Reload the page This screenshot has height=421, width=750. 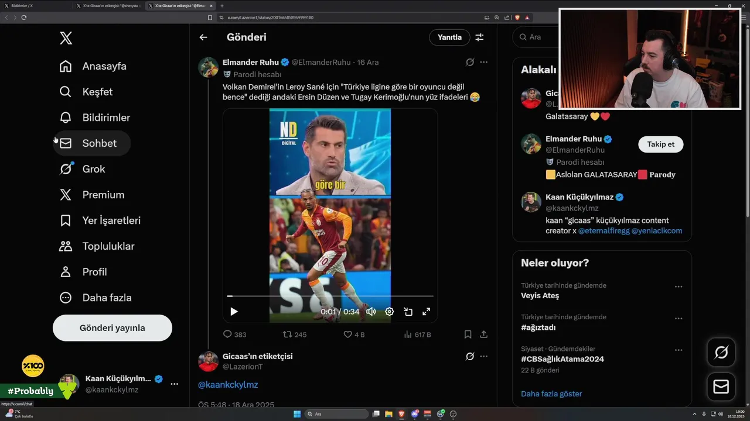(x=24, y=18)
